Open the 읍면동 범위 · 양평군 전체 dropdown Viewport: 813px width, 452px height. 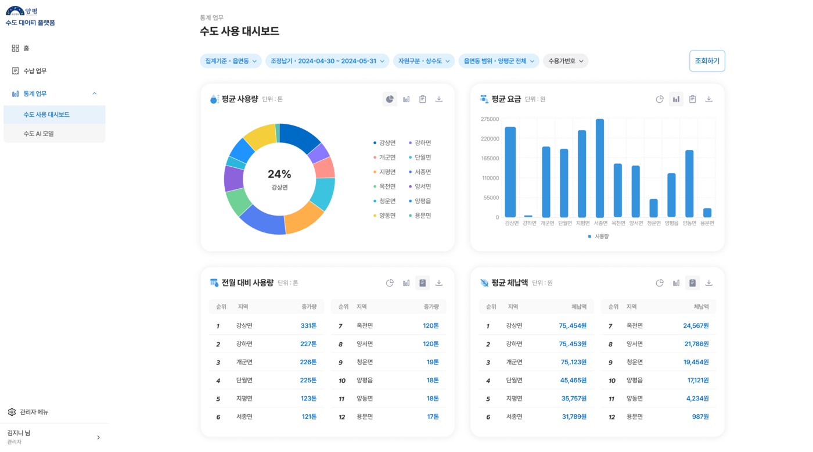click(x=499, y=61)
